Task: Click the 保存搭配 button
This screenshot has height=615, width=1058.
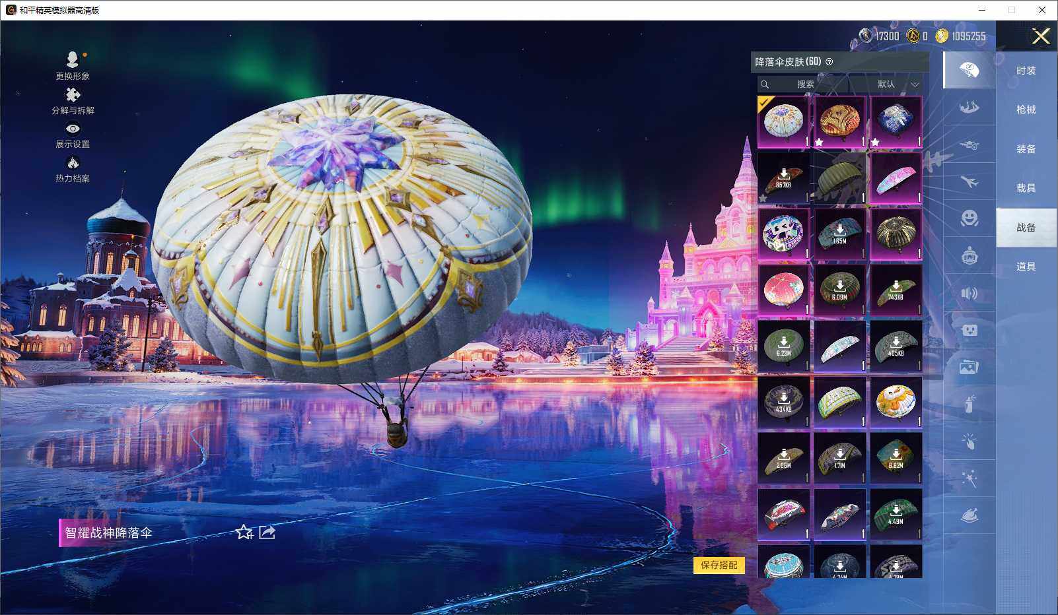Action: (719, 566)
